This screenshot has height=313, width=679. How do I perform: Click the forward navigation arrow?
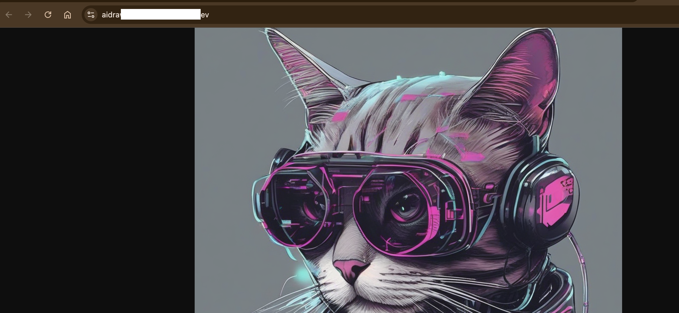coord(28,15)
